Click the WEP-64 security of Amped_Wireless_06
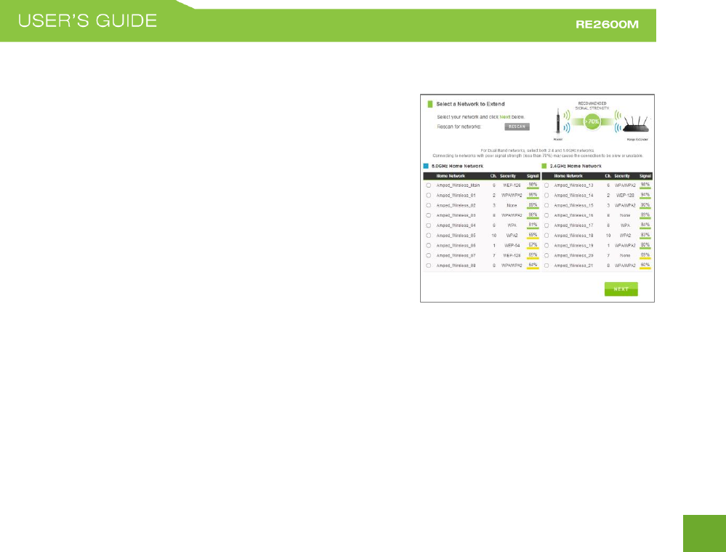Viewport: 726px width, 552px height. coord(512,246)
